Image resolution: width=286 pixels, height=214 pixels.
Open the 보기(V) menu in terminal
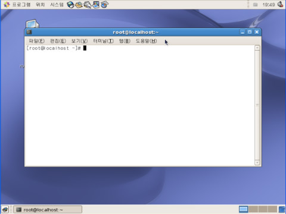79,41
